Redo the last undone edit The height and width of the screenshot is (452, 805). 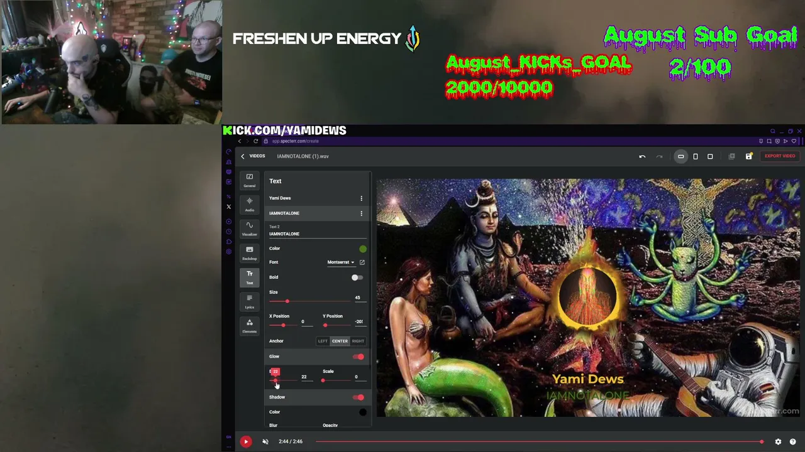click(x=659, y=156)
